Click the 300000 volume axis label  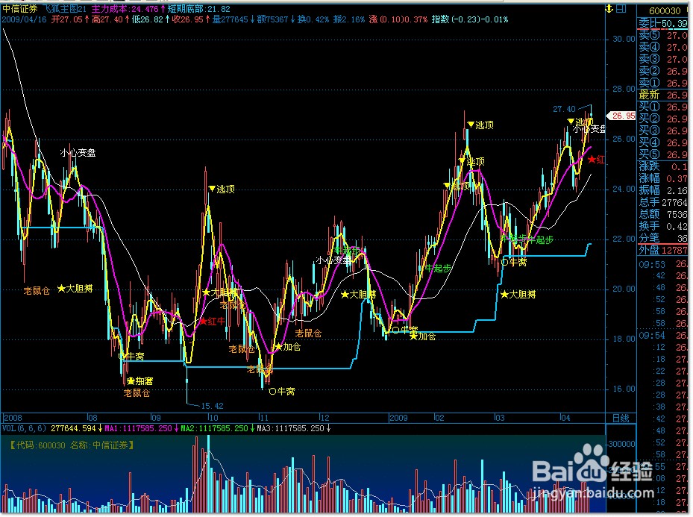622,444
